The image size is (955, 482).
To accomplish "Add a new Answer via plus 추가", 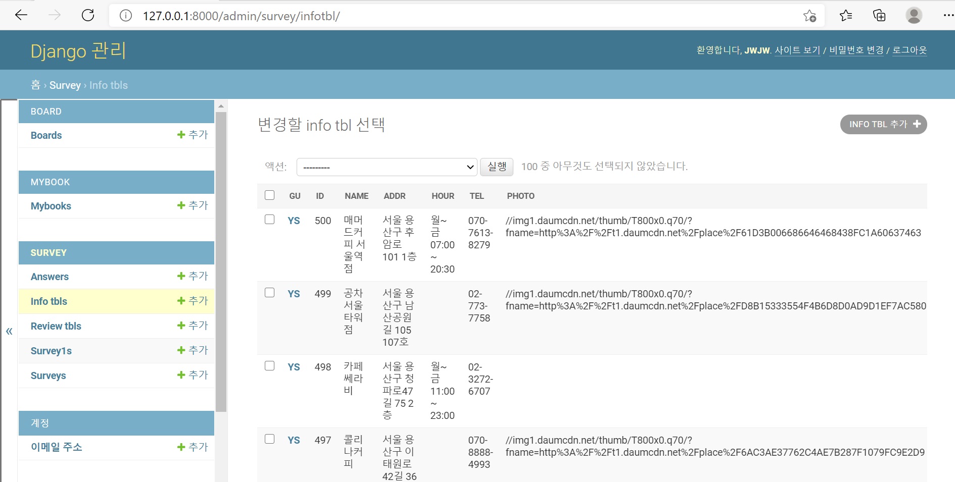I will (193, 276).
